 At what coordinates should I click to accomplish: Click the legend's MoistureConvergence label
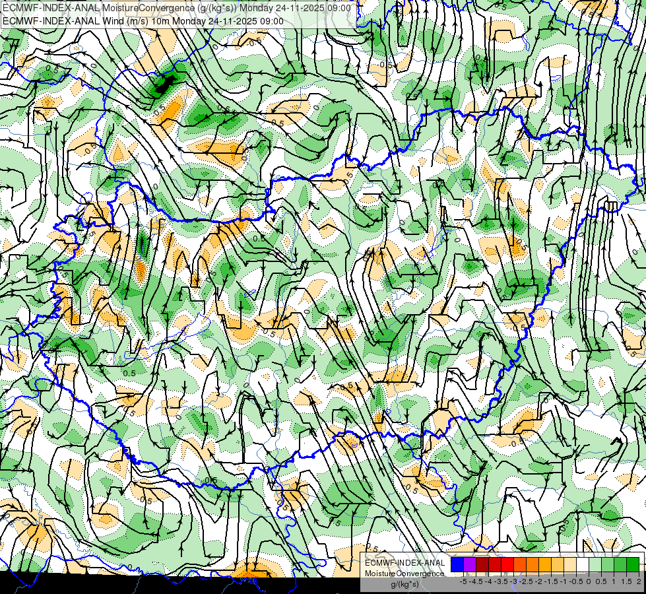404,574
